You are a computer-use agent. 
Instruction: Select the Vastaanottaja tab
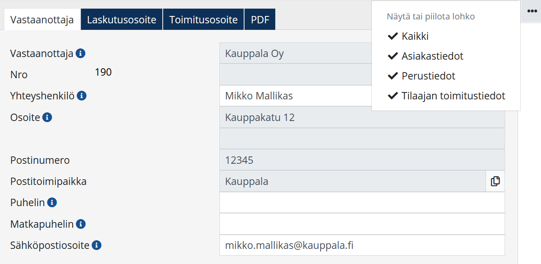tap(42, 20)
